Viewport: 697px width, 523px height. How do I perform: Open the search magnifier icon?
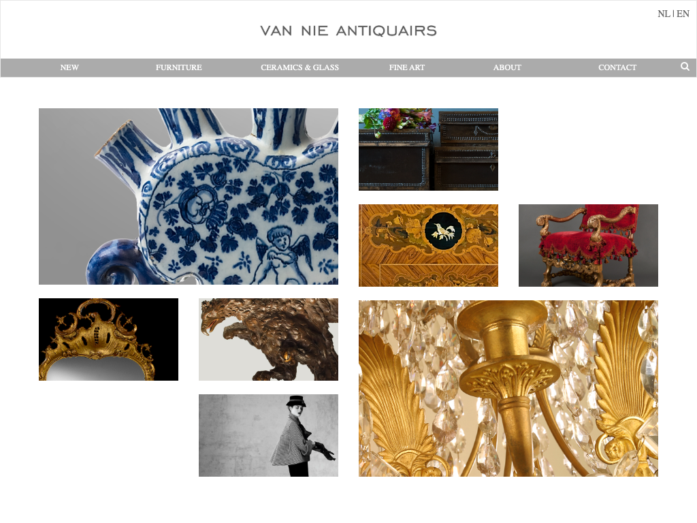tap(685, 67)
